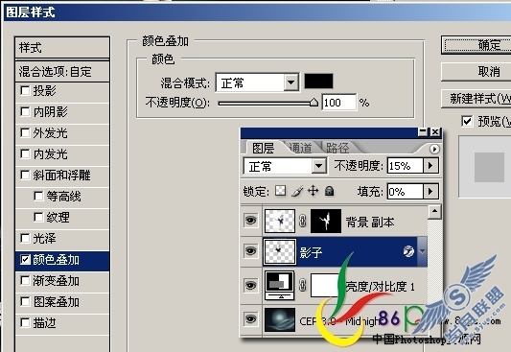Click the black overlay color swatch
This screenshot has width=511, height=352.
tap(318, 82)
